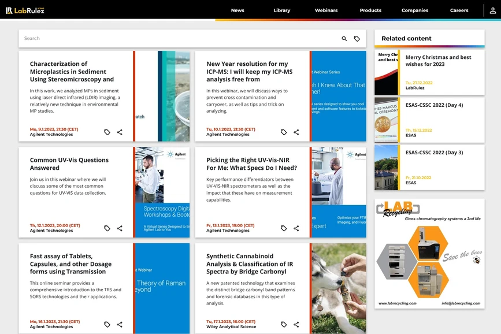501x334 pixels.
Task: Click the Merry Christmas related content thumbnail
Action: coord(386,73)
